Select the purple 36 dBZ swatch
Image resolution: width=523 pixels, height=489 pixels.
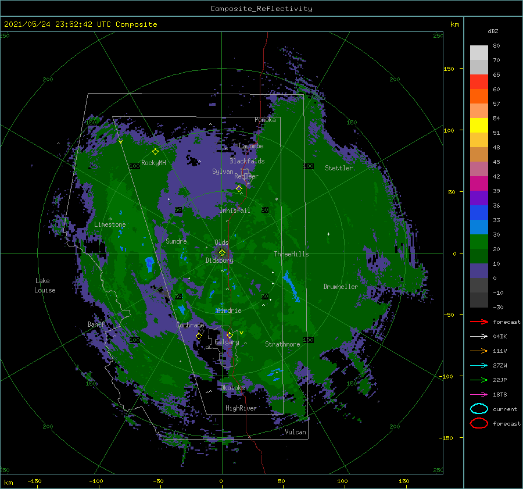pos(479,198)
